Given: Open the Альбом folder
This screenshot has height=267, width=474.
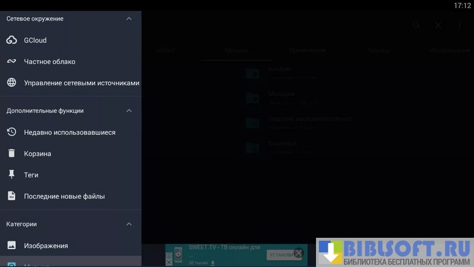Looking at the screenshot, I should click(x=281, y=72).
